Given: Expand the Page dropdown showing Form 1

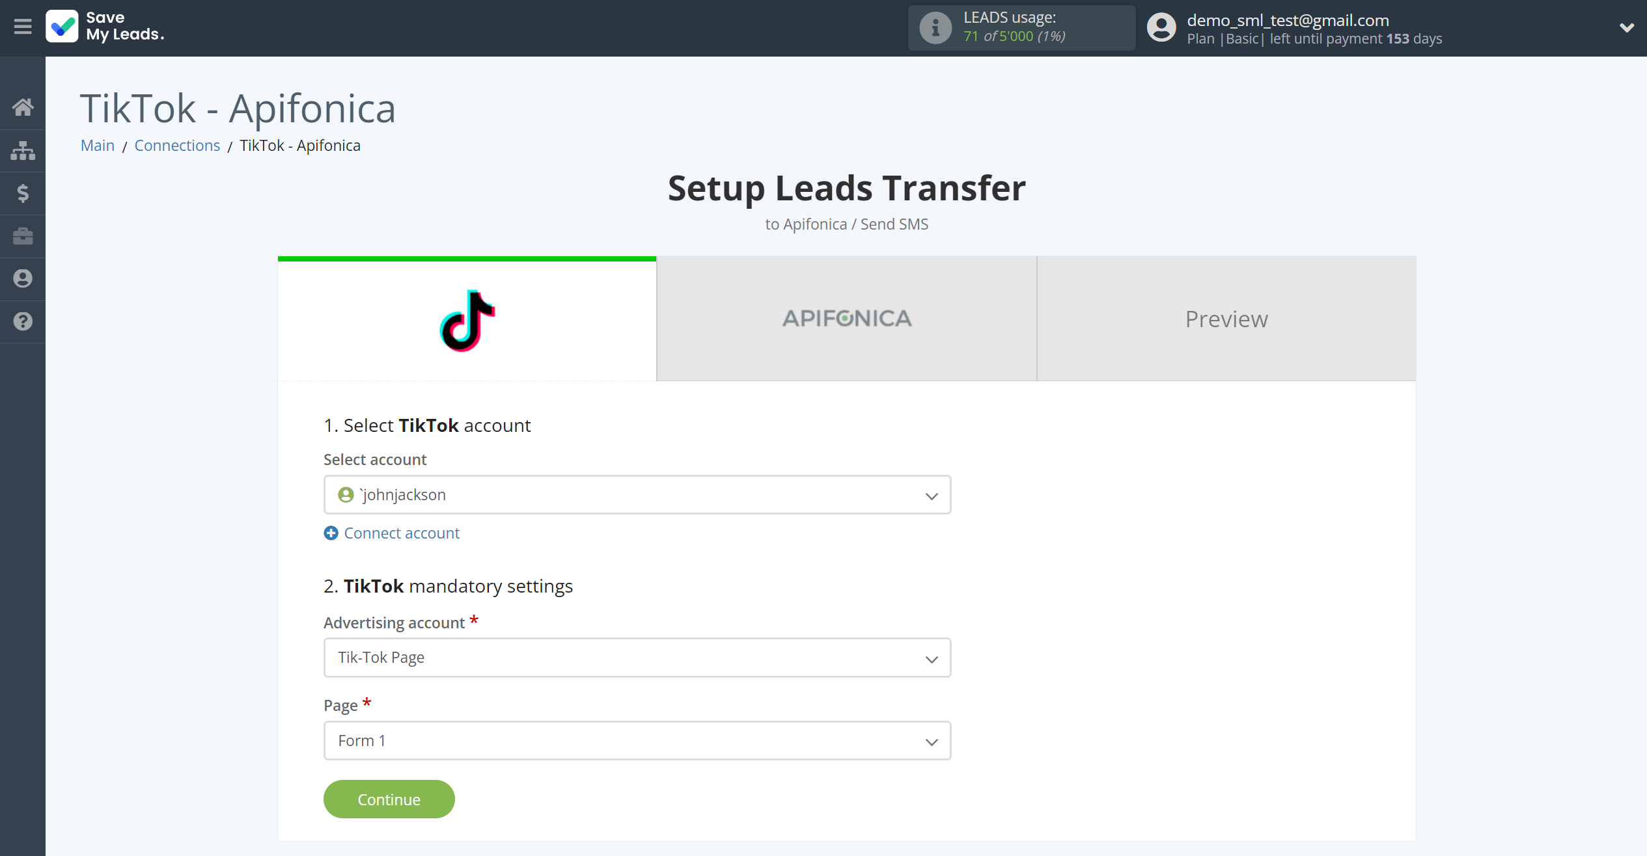Looking at the screenshot, I should pyautogui.click(x=637, y=741).
